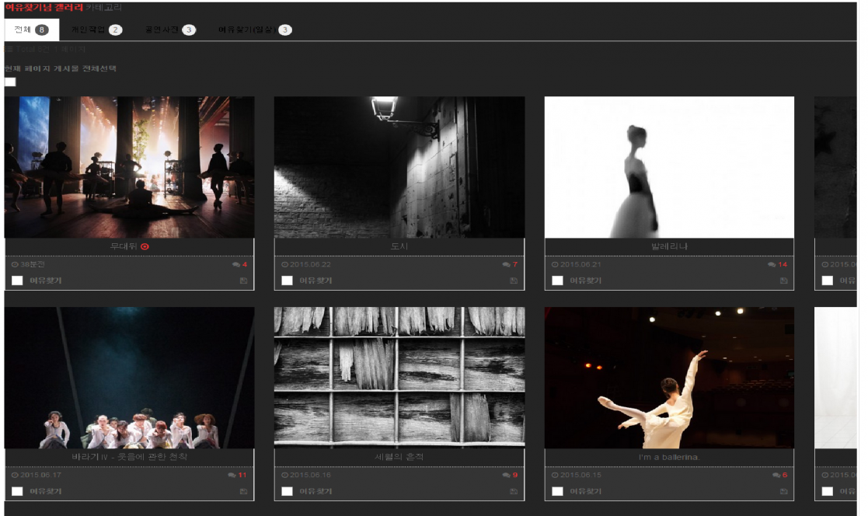Image resolution: width=868 pixels, height=516 pixels.
Task: Open the post titled 세월의 흔적
Action: coord(399,457)
